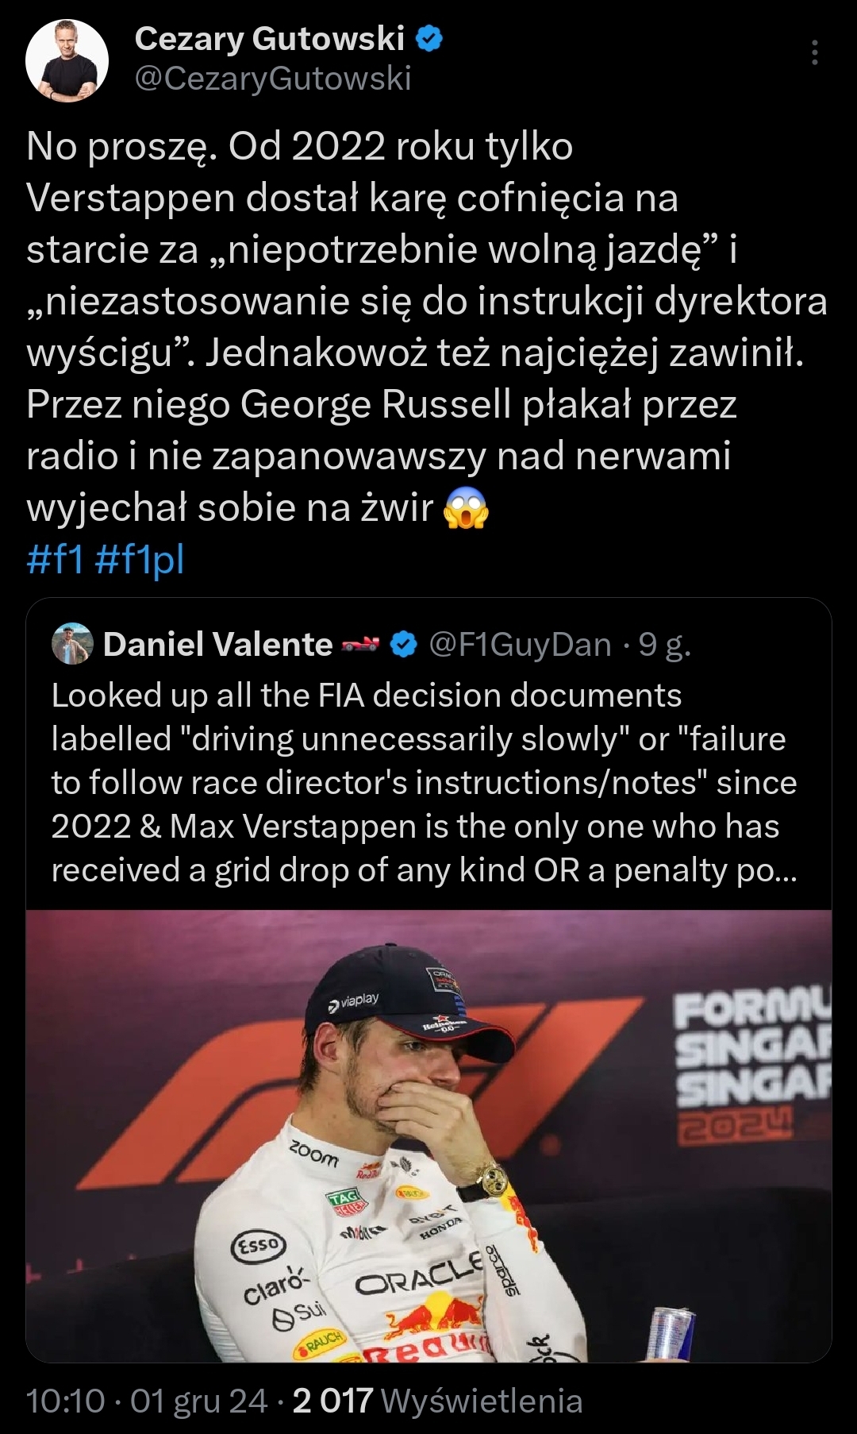Click the screaming face emoji

(x=466, y=509)
